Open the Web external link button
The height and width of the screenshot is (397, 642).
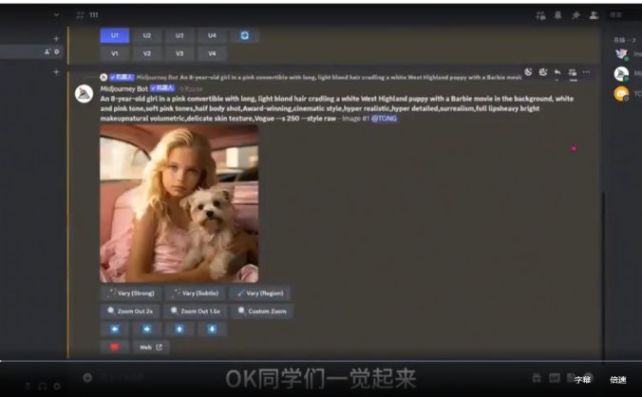[x=150, y=348]
